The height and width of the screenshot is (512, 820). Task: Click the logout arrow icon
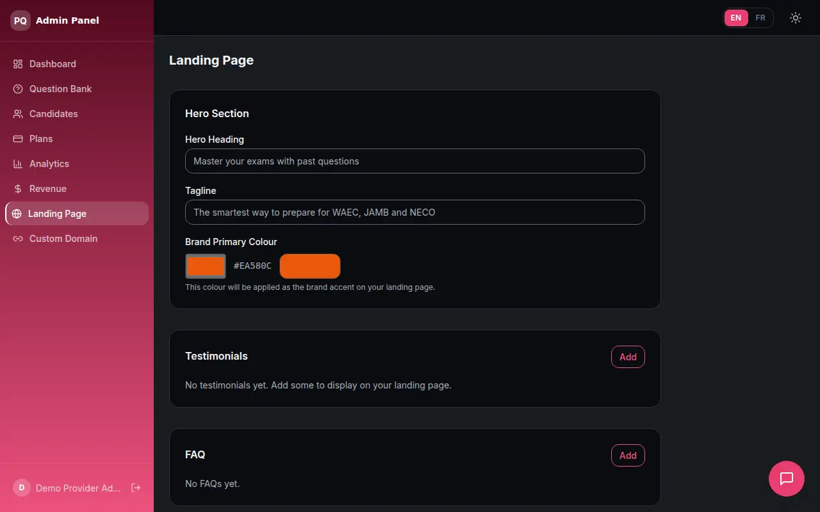click(136, 488)
